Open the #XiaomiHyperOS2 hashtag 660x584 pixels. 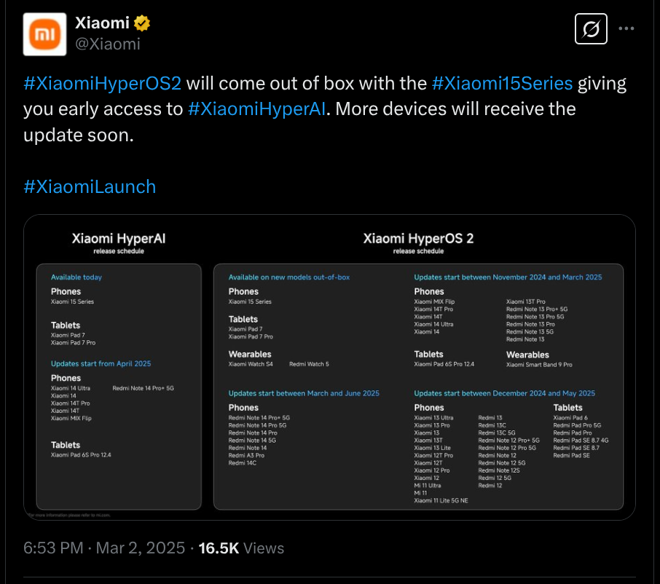102,82
